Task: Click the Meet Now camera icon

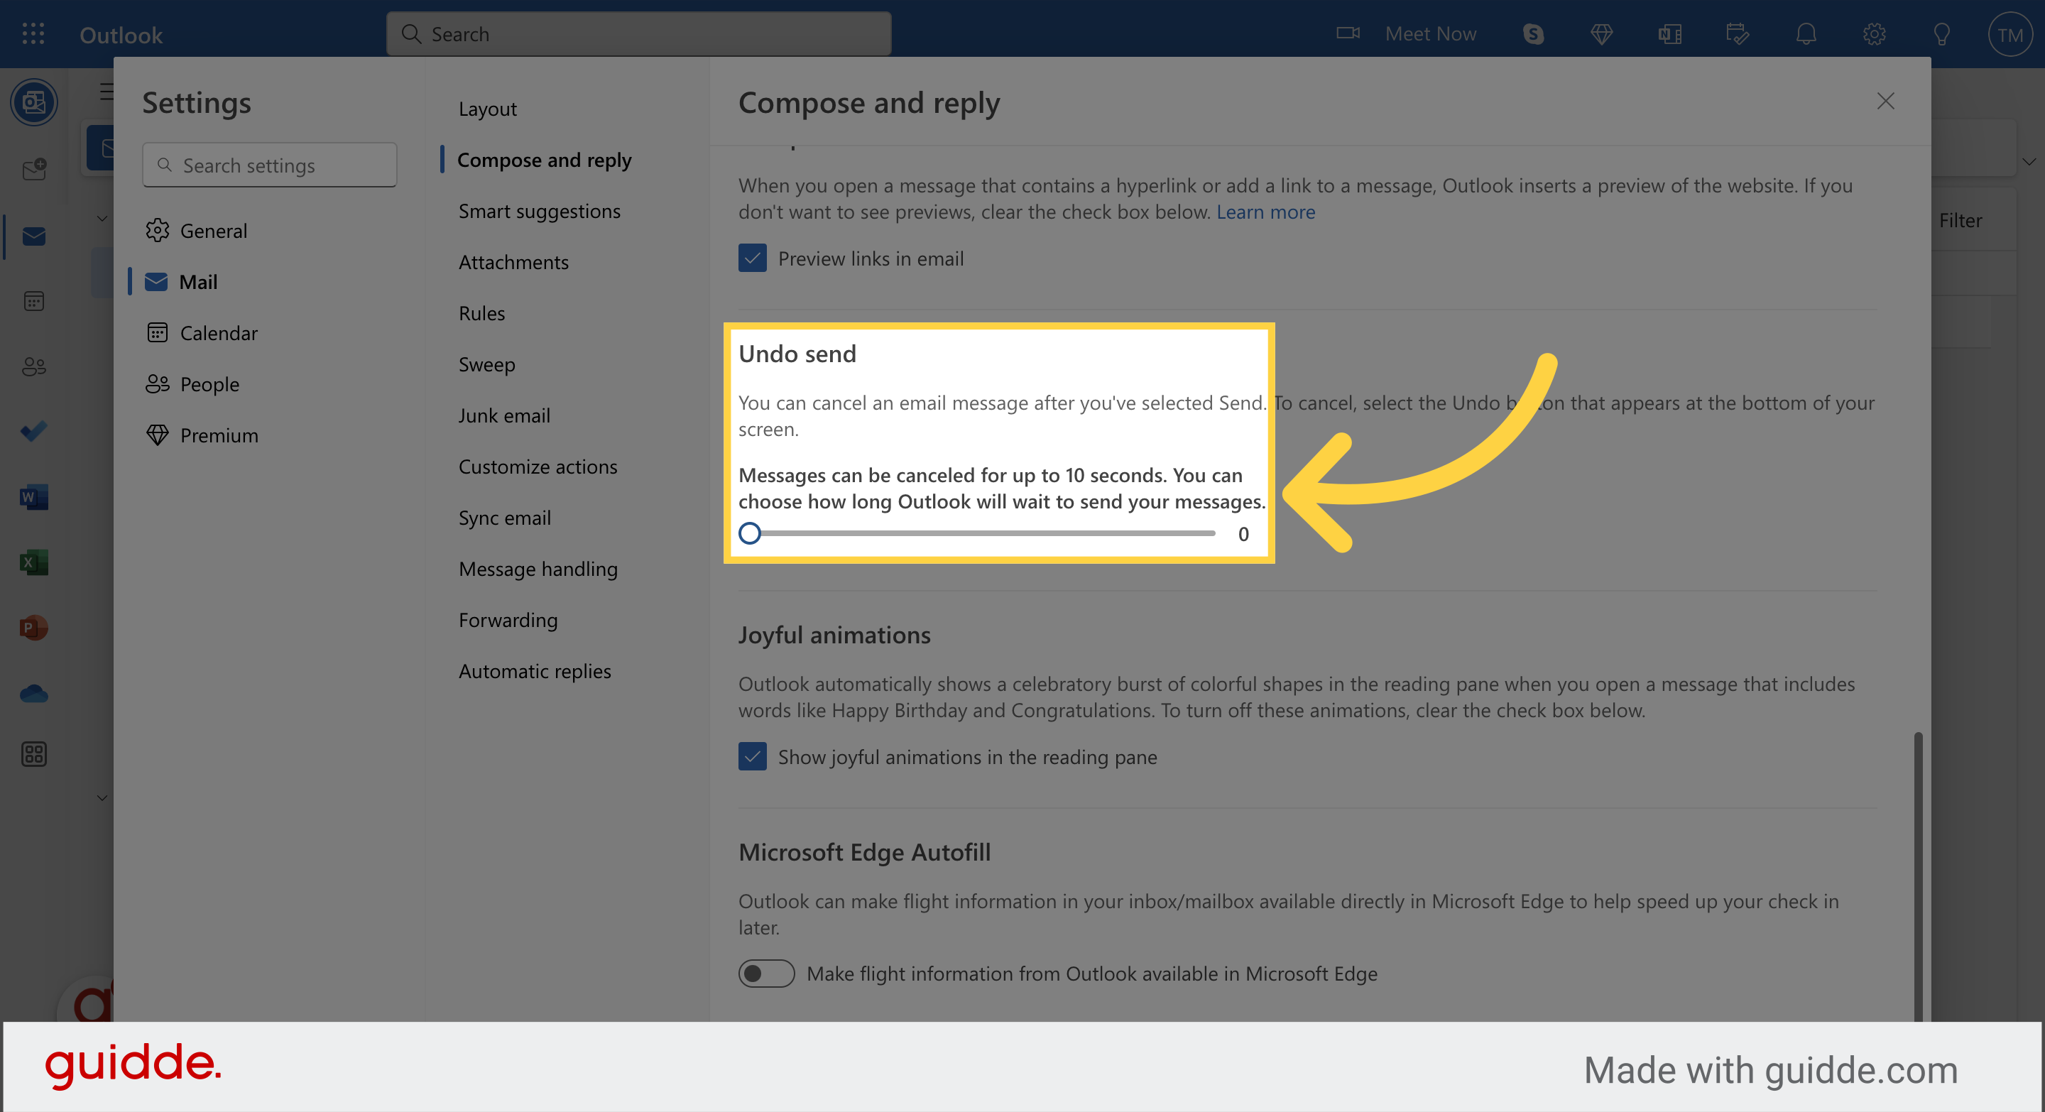Action: (x=1347, y=33)
